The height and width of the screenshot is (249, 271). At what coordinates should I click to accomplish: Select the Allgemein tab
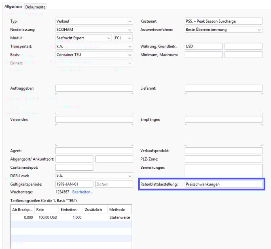pos(13,6)
